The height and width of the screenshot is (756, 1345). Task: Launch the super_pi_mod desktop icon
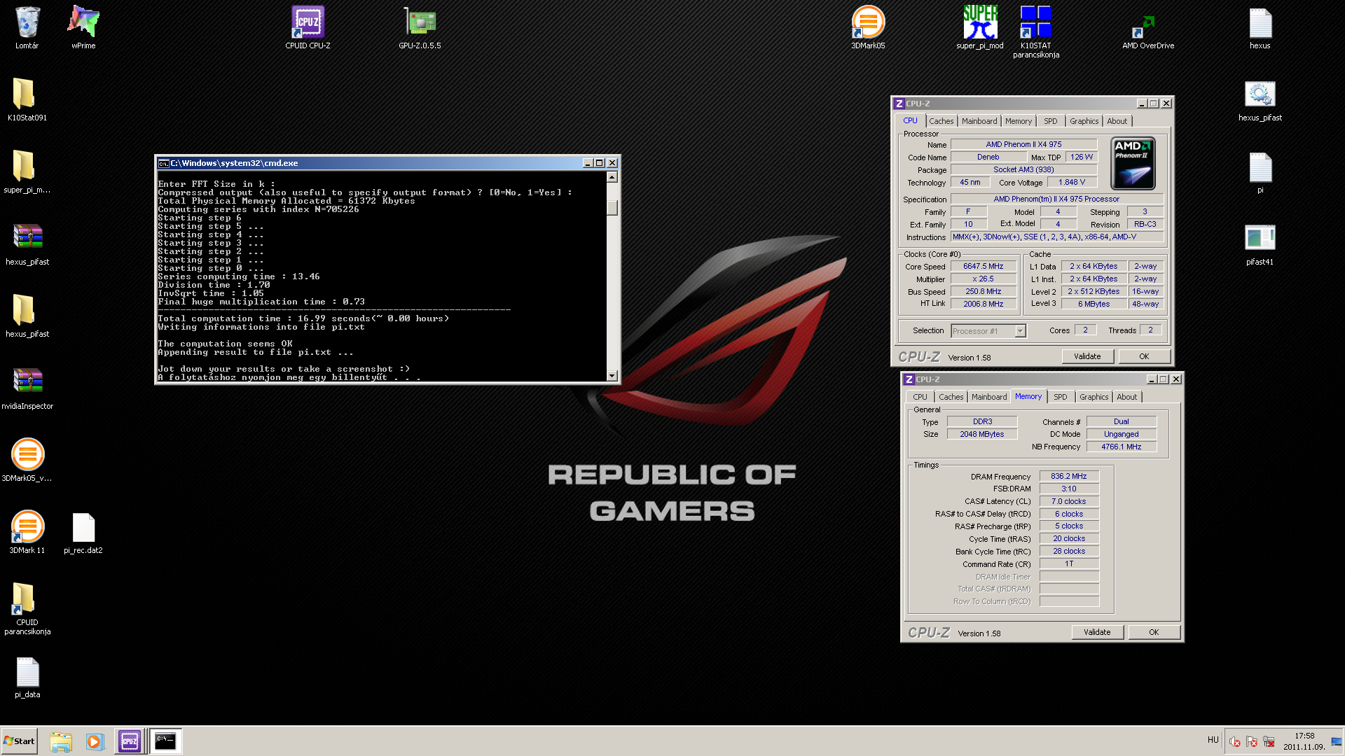980,28
